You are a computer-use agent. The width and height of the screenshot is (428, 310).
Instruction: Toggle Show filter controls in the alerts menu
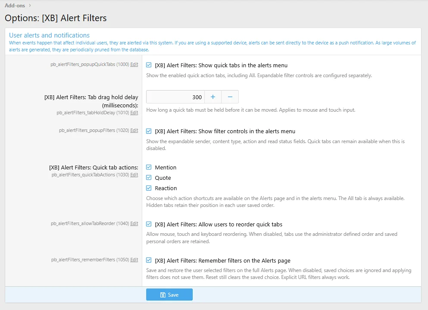(x=149, y=131)
